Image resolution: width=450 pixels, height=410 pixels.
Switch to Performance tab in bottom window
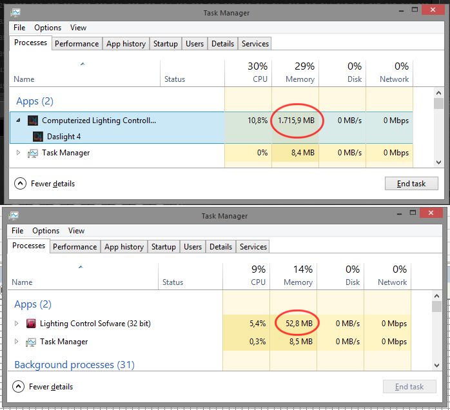[x=75, y=247]
